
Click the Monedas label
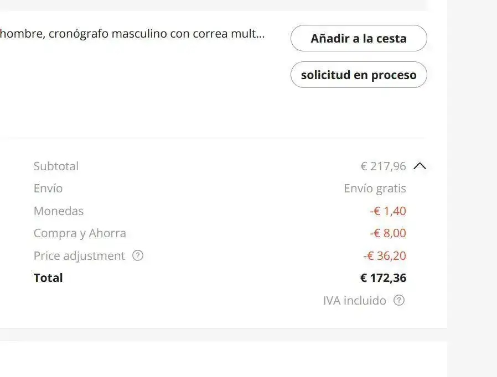coord(59,211)
